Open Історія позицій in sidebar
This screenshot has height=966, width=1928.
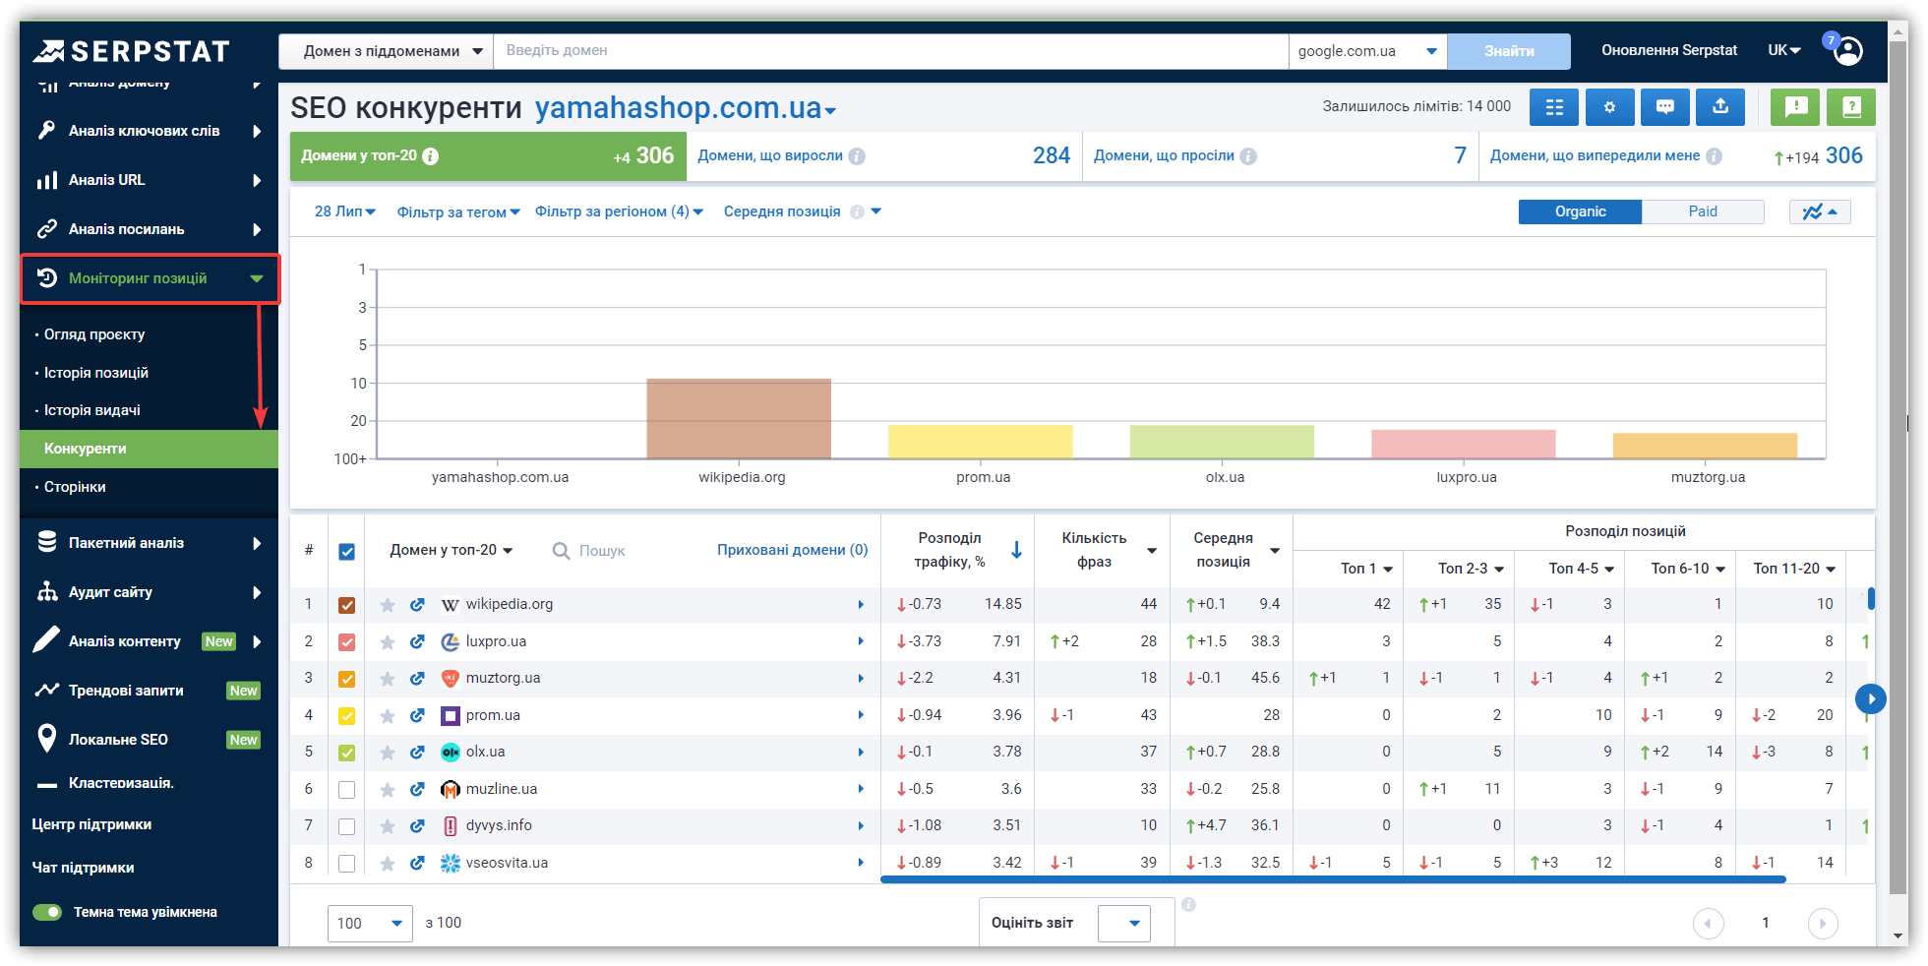click(x=96, y=373)
